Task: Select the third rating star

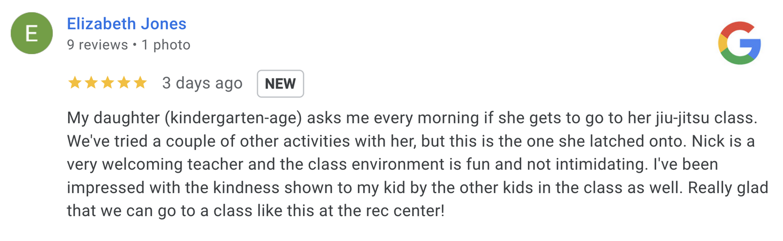Action: 108,83
